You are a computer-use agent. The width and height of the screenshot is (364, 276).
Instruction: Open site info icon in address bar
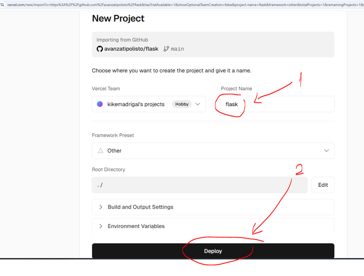3,5
